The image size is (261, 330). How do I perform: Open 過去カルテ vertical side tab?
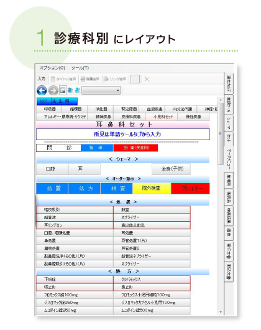pos(229,83)
